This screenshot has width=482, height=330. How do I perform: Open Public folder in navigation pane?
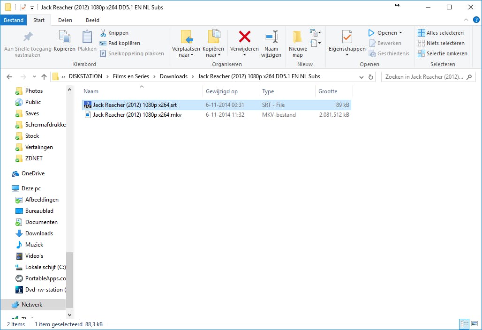33,102
